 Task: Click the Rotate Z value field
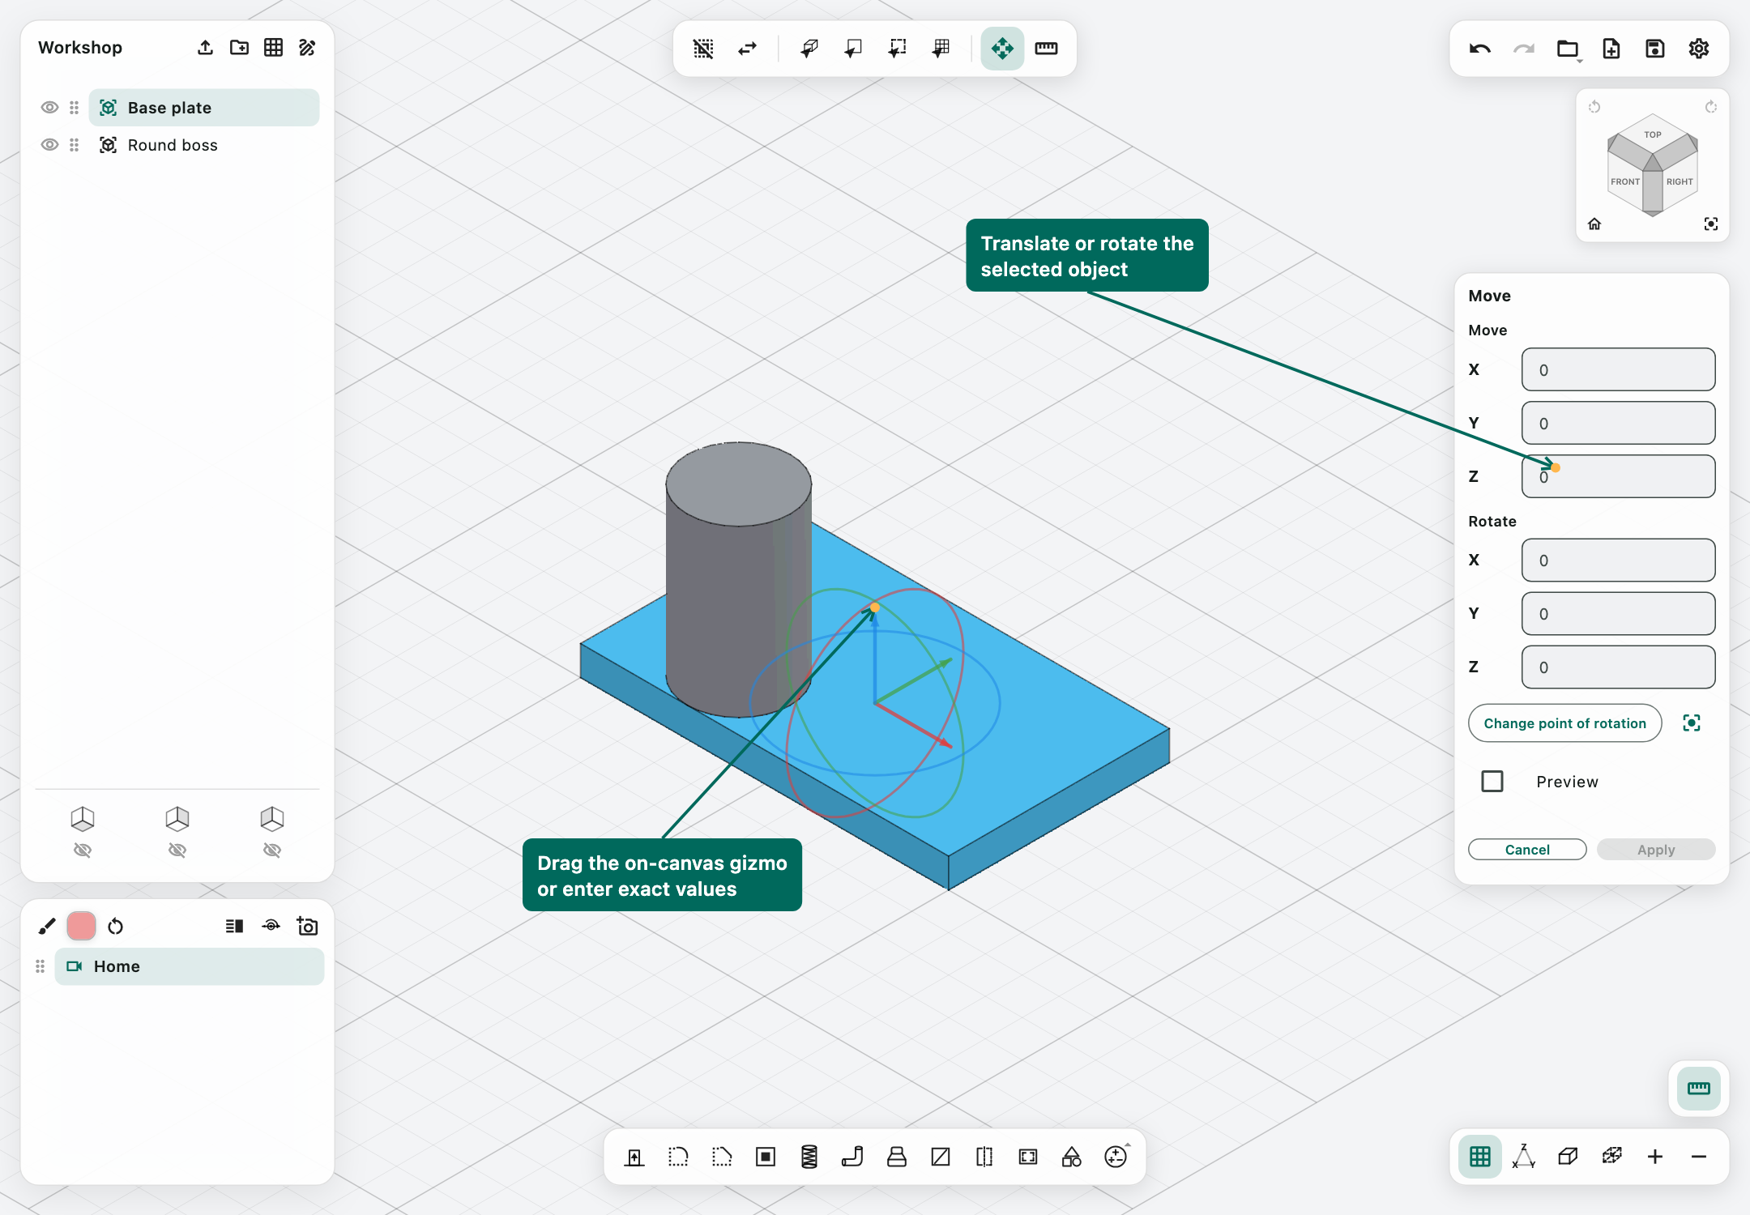click(x=1618, y=667)
